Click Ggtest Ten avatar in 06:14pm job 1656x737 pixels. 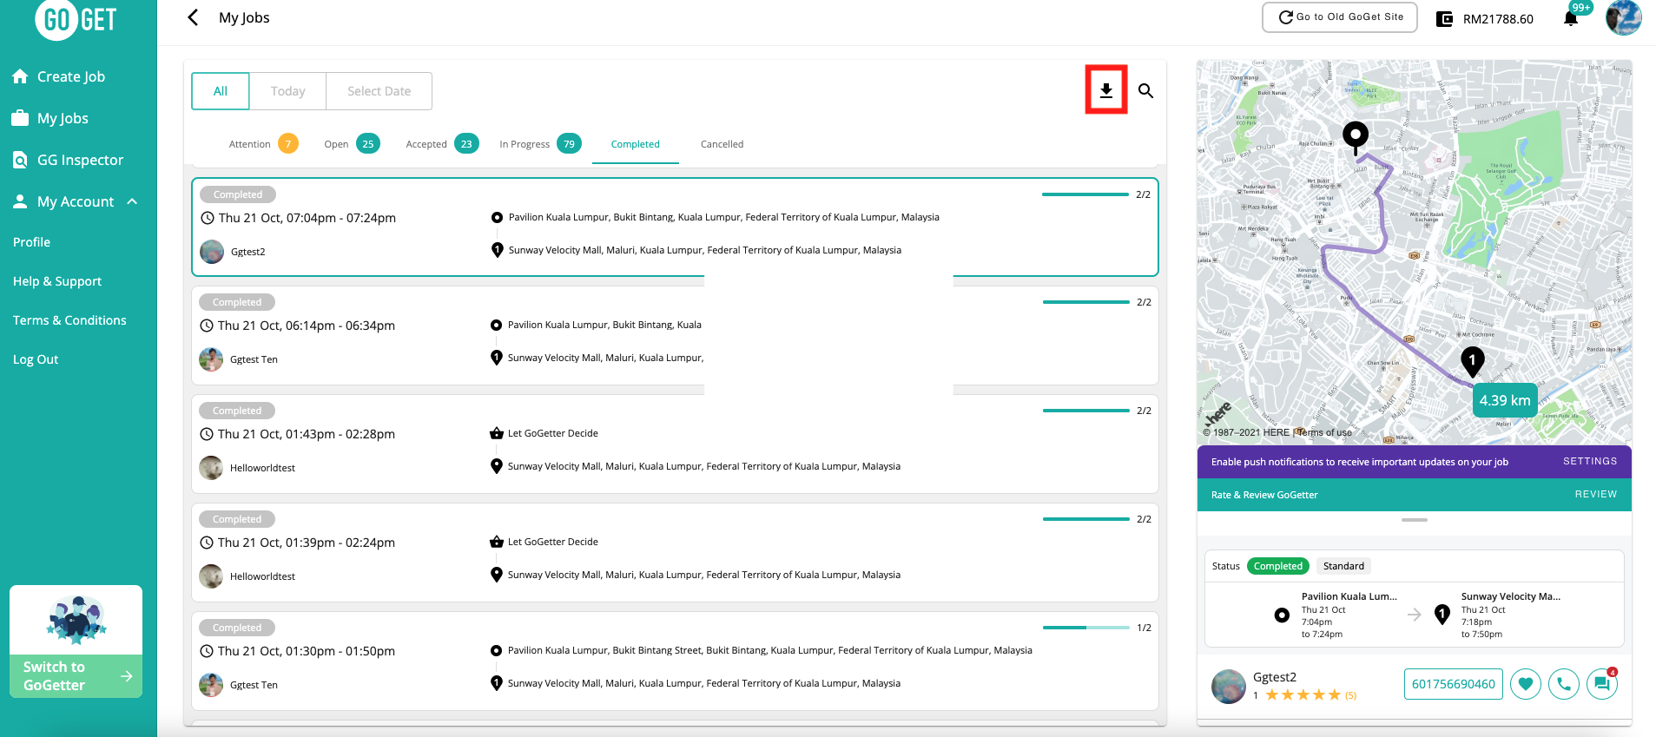point(211,359)
